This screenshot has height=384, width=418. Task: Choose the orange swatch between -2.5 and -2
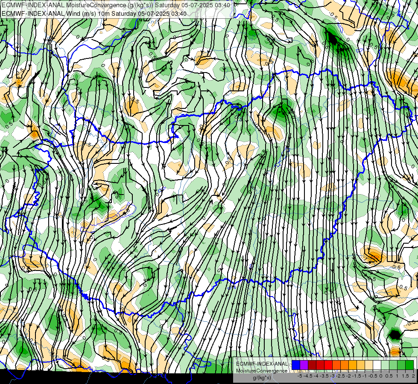pos(345,365)
